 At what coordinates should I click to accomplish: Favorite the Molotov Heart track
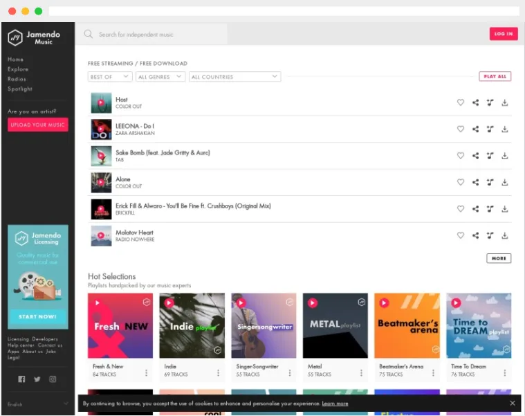461,235
